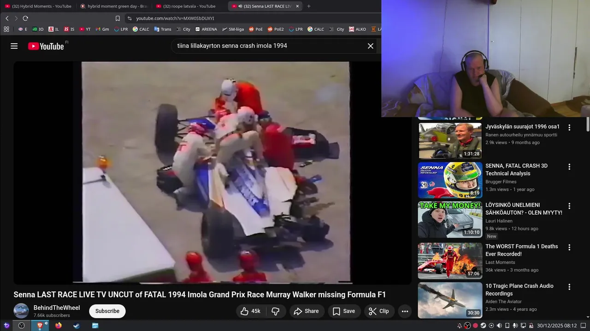Open more actions menu under the video

click(405, 311)
